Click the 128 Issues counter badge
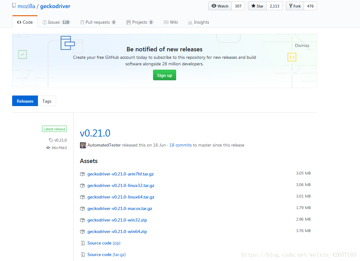The width and height of the screenshot is (360, 261). 66,22
